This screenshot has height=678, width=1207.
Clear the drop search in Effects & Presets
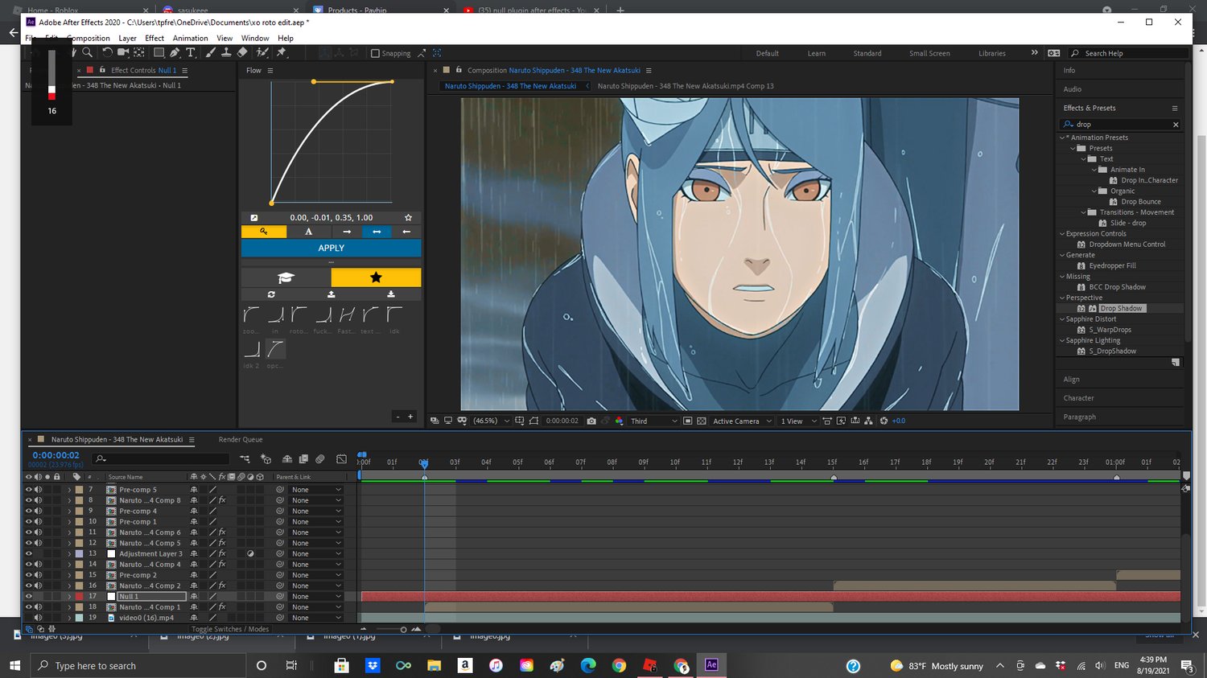(1176, 125)
